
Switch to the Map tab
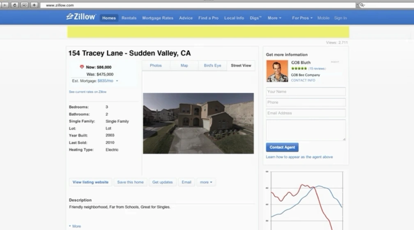tap(184, 65)
